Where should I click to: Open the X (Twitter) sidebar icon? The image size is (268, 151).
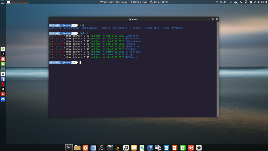pos(3,89)
